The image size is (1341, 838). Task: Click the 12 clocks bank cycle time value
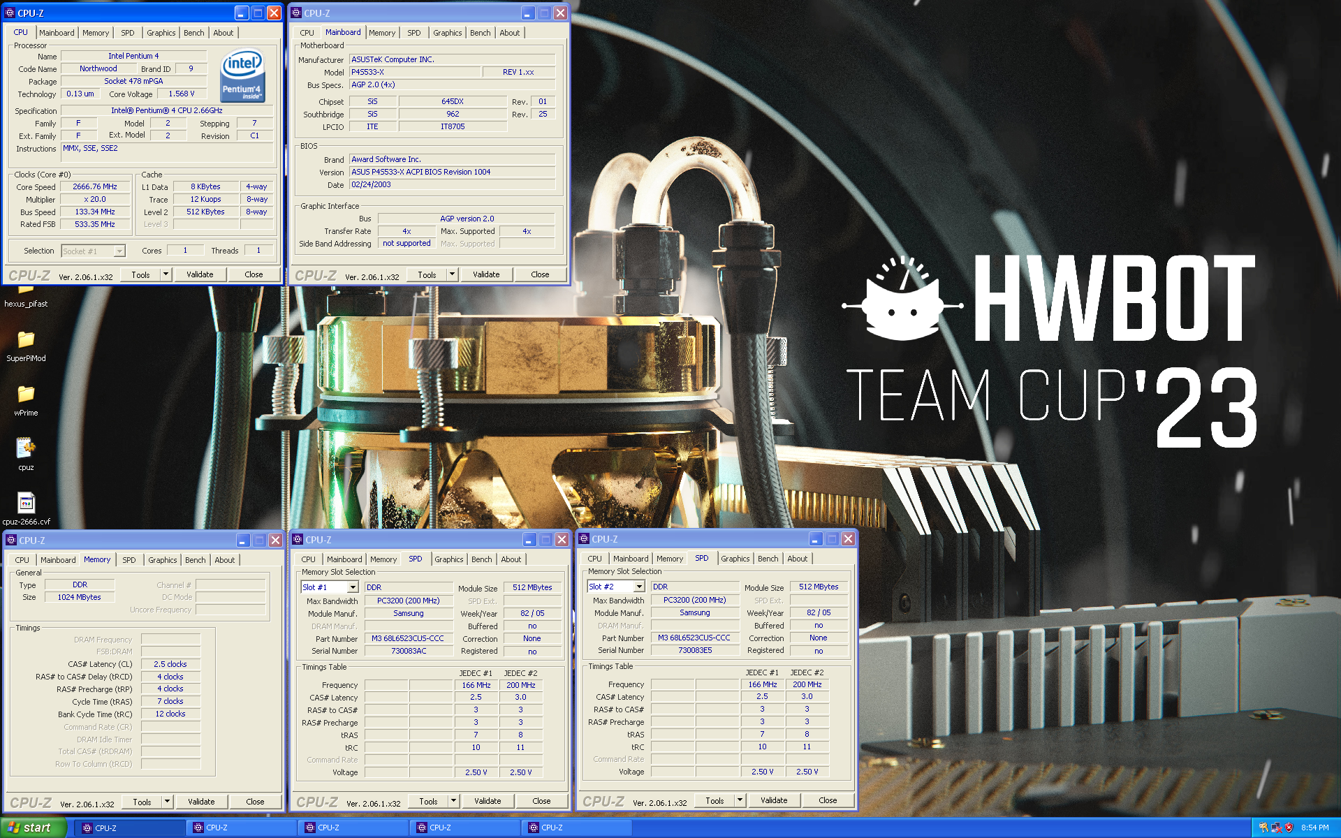(170, 714)
